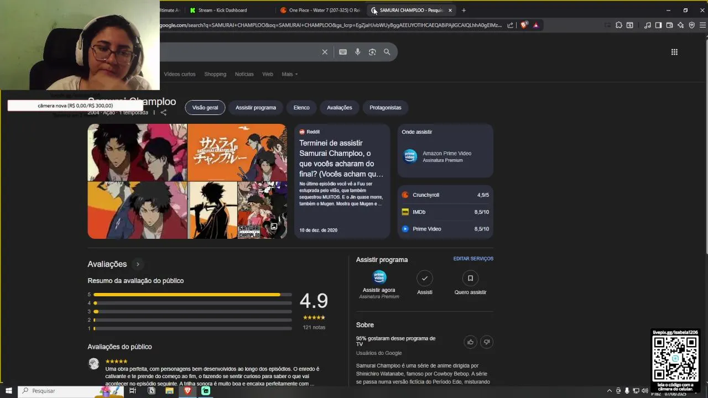Open Task View on the taskbar
Screen dimensions: 708x398
[133, 391]
